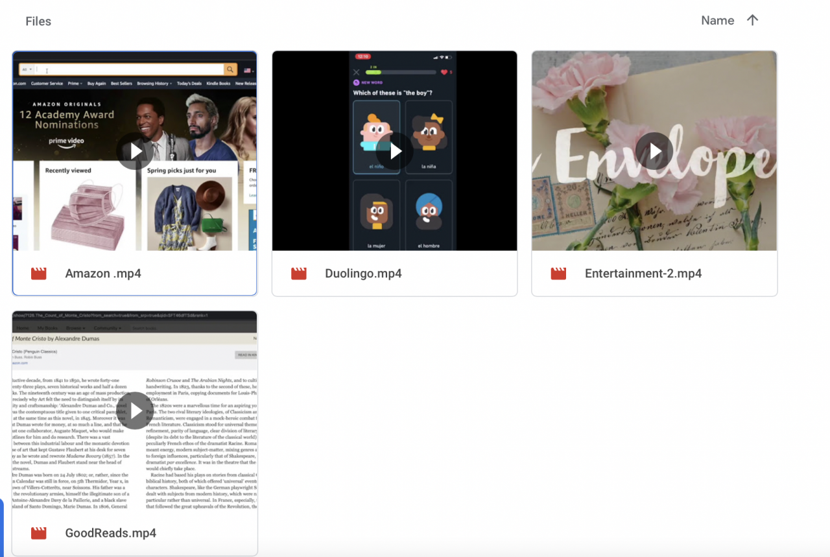Reverse sort direction with the arrow icon
The image size is (830, 557).
point(752,20)
